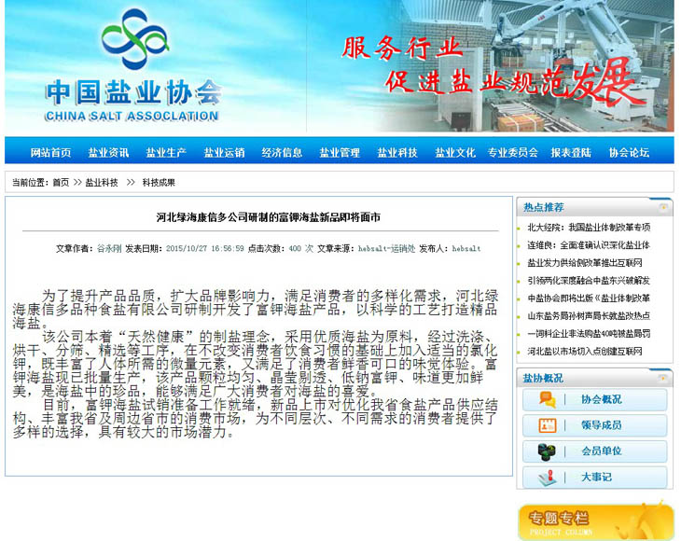This screenshot has height=541, width=681.
Task: Click the China Salt Association logo emblem
Action: [x=135, y=39]
